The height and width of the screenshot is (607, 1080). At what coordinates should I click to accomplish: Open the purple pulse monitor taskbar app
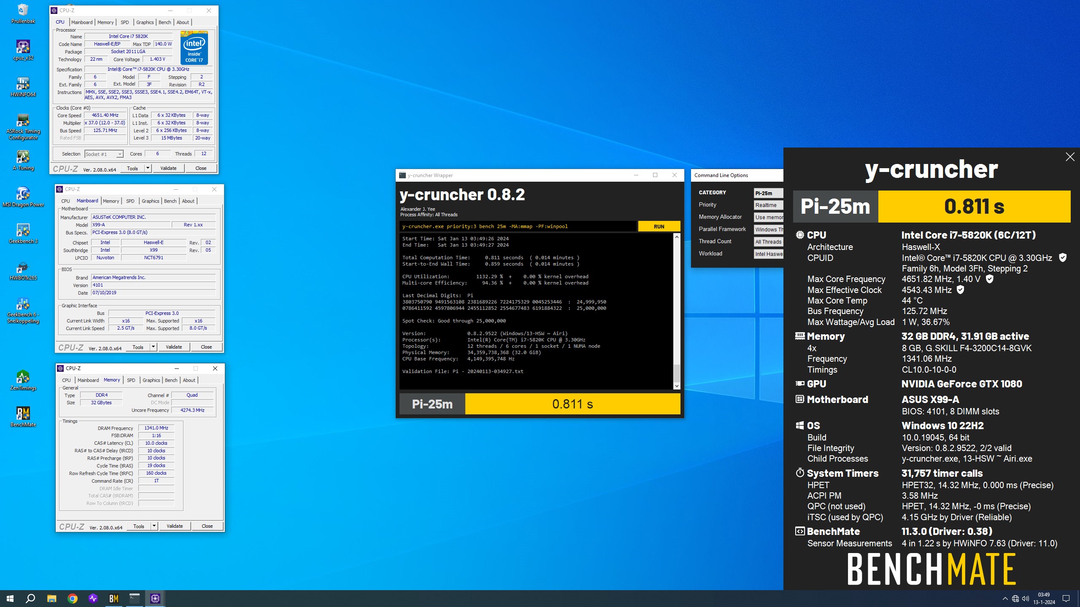[93, 598]
